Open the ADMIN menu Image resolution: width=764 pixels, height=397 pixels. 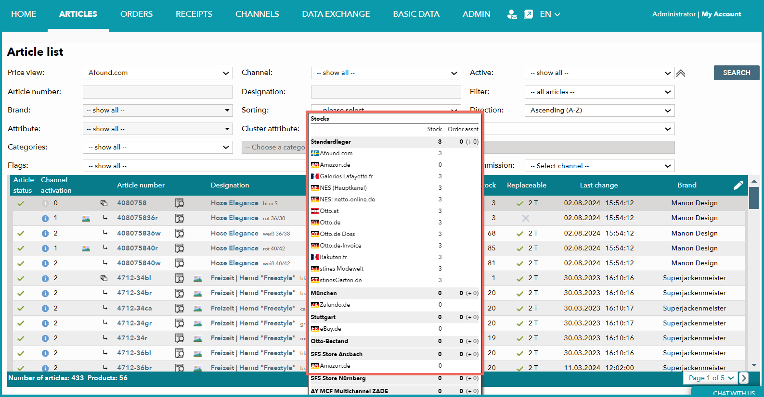pyautogui.click(x=476, y=14)
